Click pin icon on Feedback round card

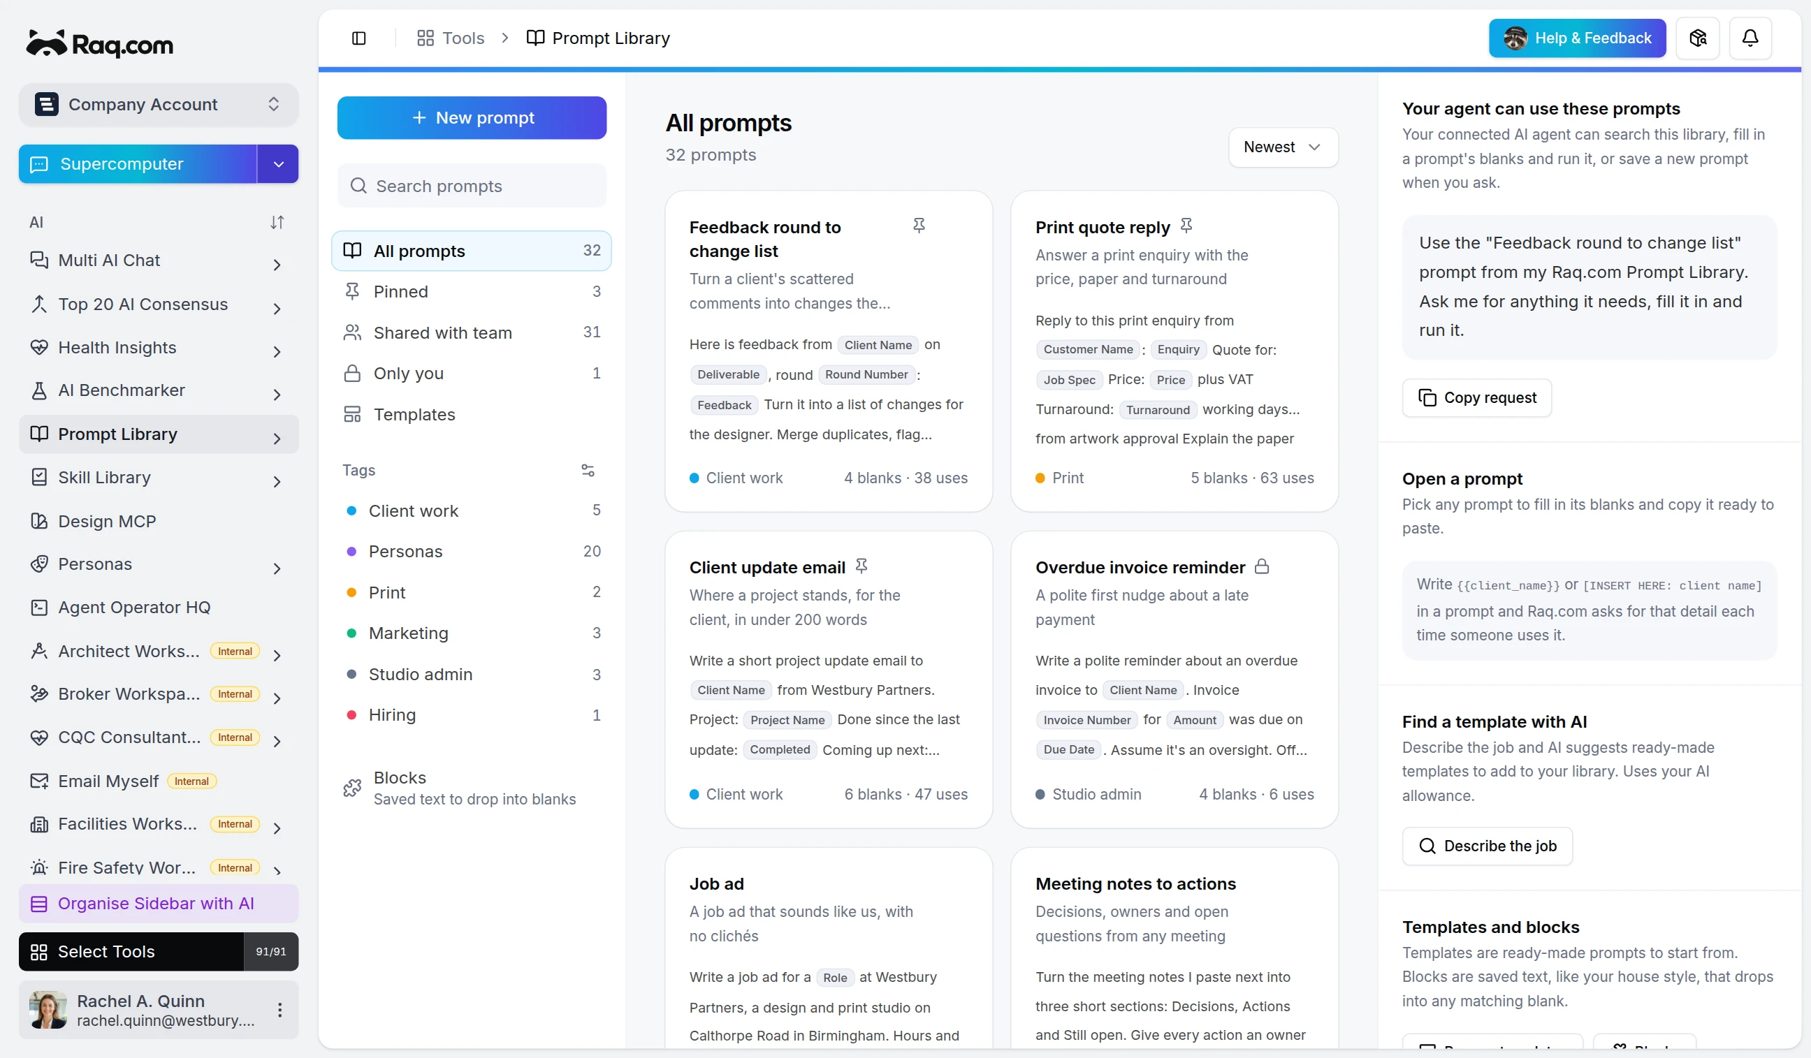click(x=919, y=226)
